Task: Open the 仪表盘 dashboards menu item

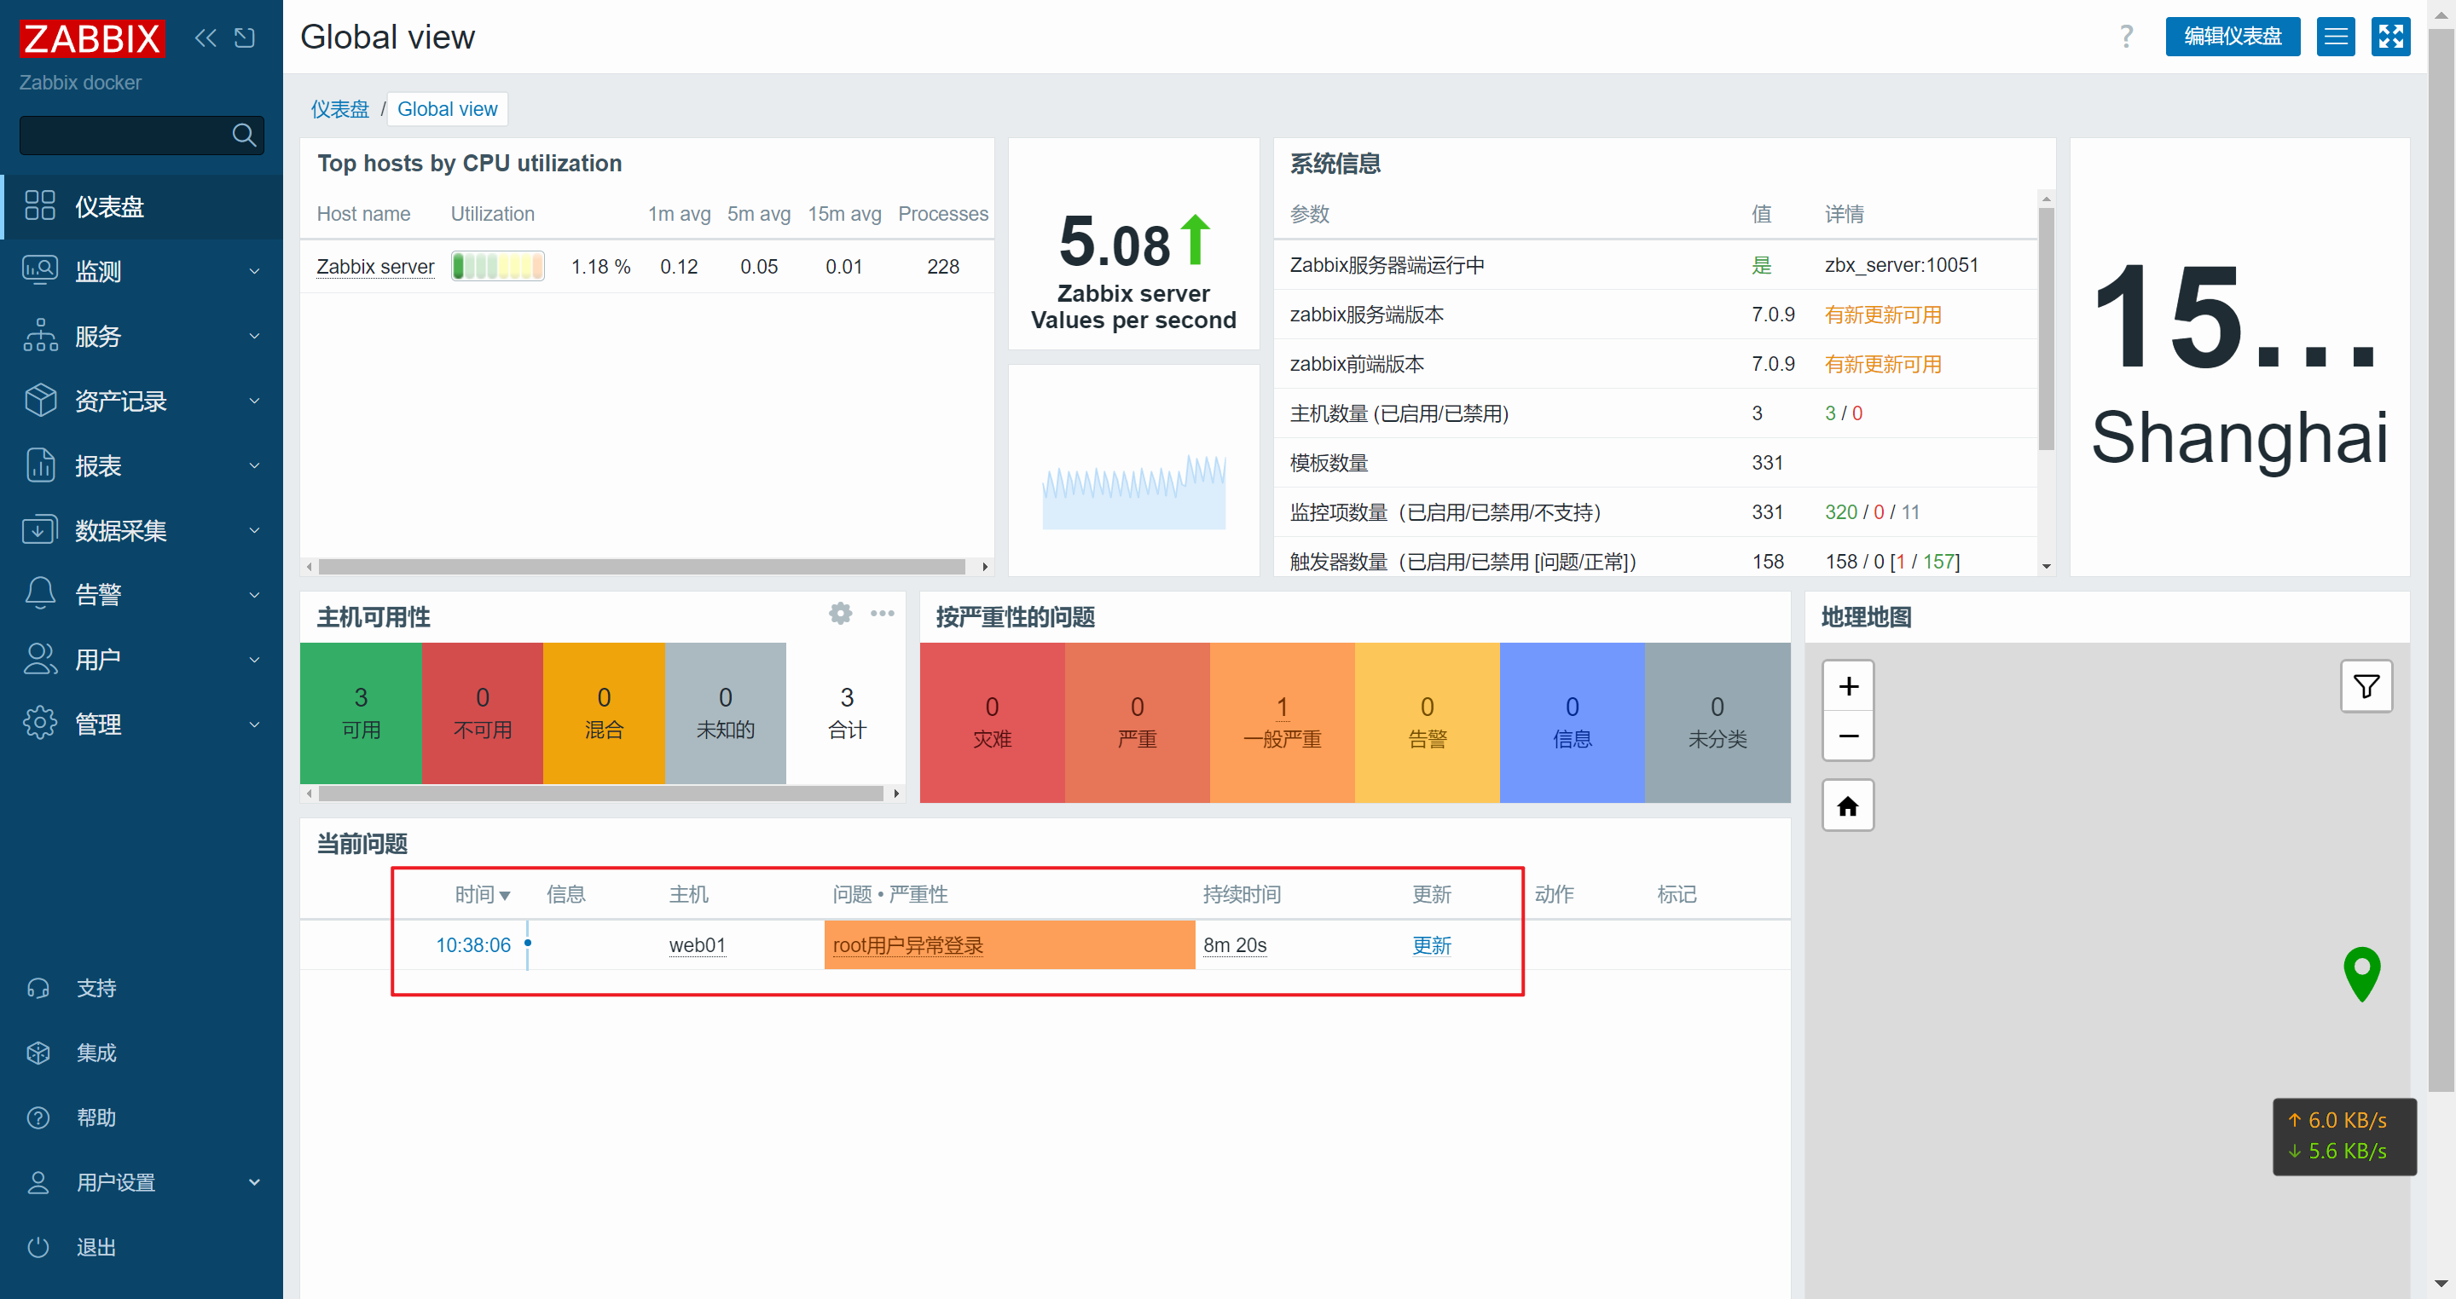Action: tap(141, 206)
